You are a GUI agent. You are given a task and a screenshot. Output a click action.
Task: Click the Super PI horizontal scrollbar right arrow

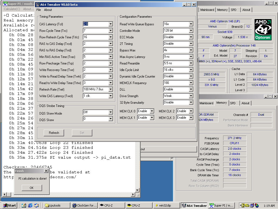(133, 194)
